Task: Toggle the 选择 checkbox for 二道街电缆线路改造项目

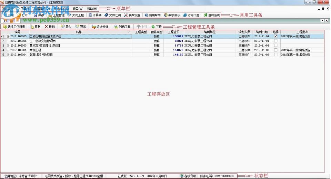Action: point(275,36)
